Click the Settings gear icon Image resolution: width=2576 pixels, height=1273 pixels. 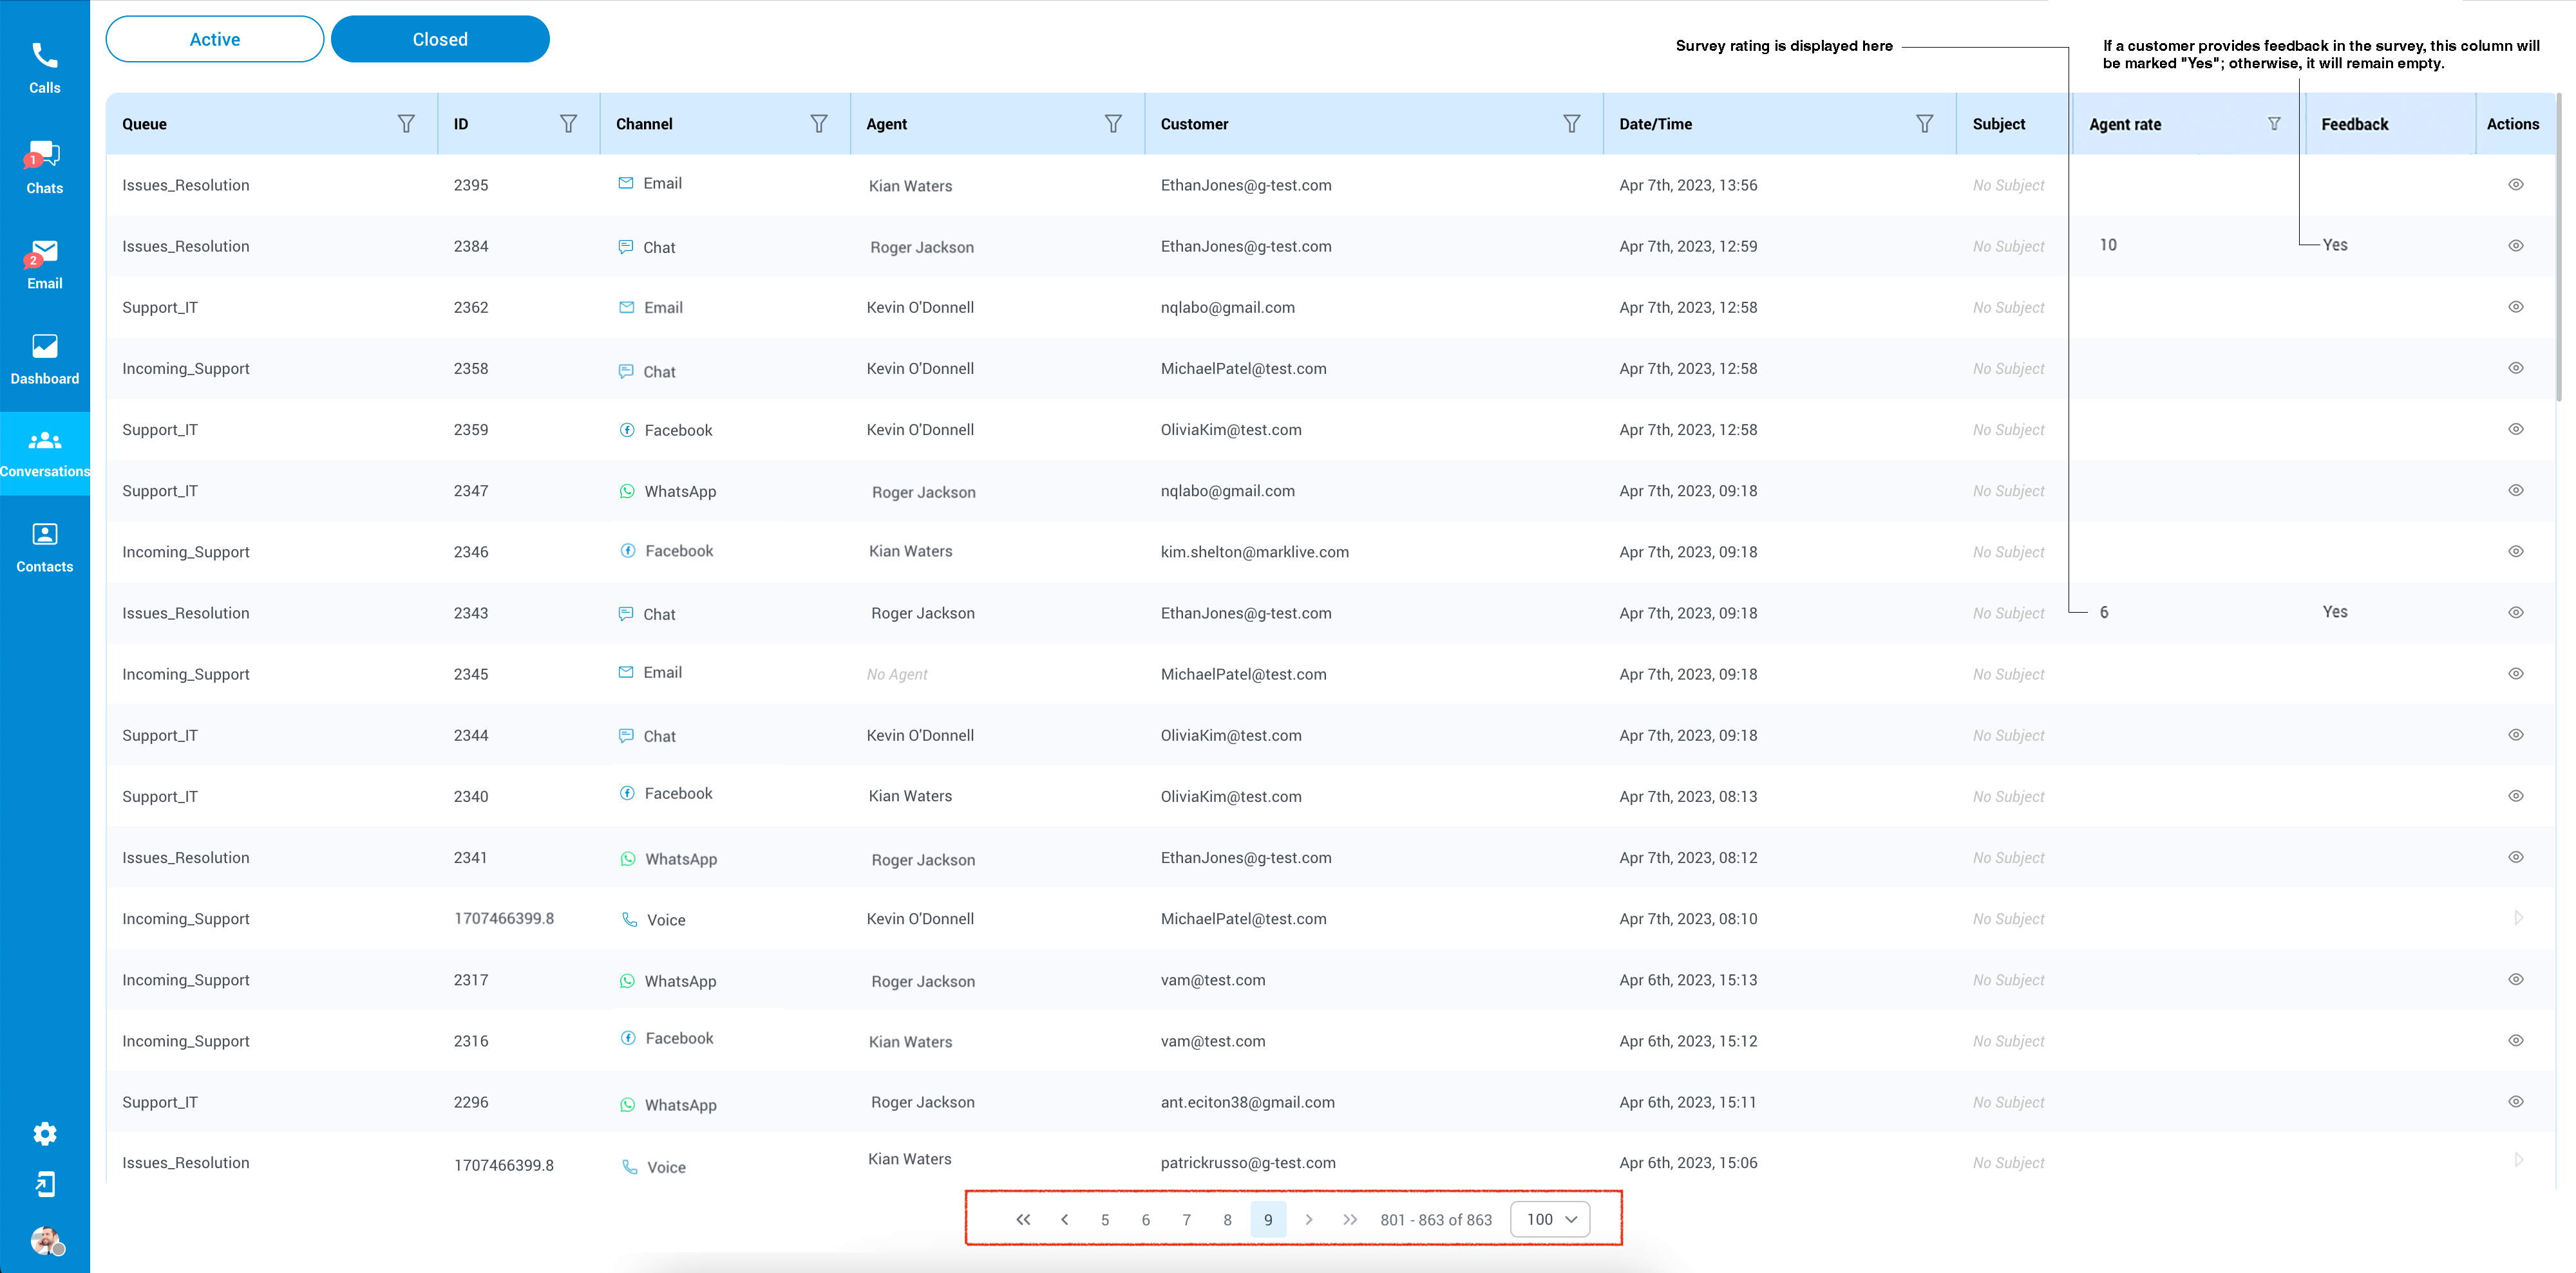44,1133
